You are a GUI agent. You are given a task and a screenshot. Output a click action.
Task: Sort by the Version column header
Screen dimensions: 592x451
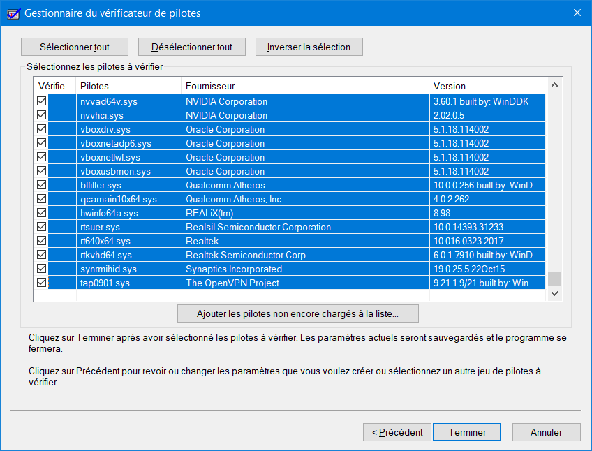pos(487,86)
